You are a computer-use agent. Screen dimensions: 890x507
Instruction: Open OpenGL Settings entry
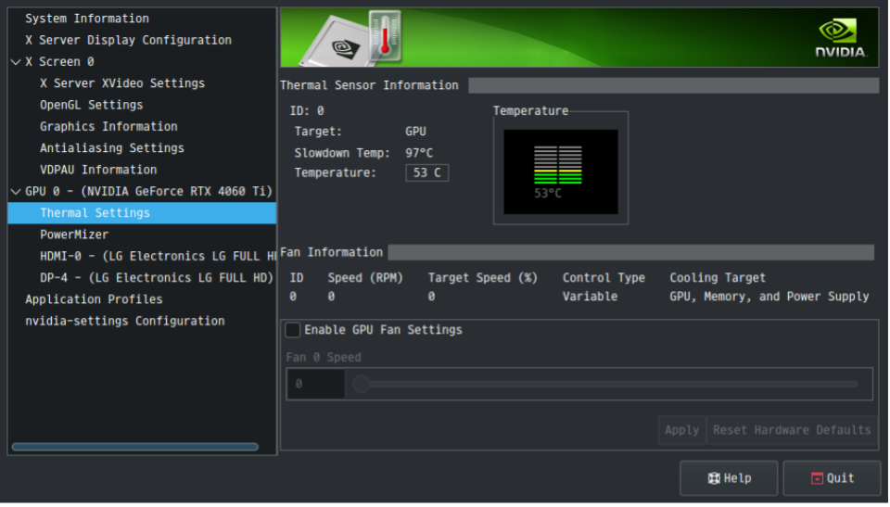pyautogui.click(x=91, y=105)
